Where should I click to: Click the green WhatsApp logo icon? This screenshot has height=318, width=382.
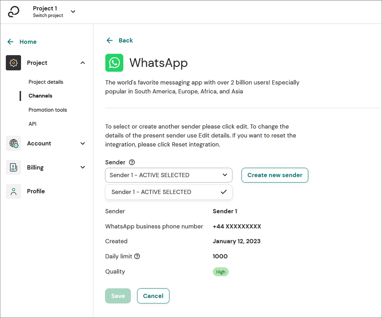click(x=114, y=63)
